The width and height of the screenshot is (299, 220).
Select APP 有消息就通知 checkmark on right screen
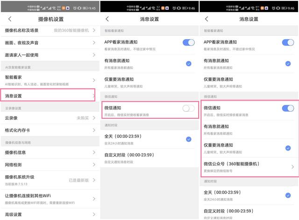click(x=288, y=63)
